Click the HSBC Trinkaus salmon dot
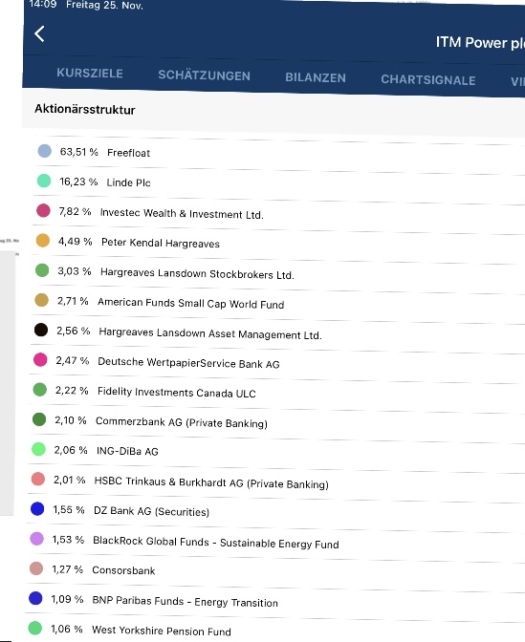The image size is (525, 642). 37,479
